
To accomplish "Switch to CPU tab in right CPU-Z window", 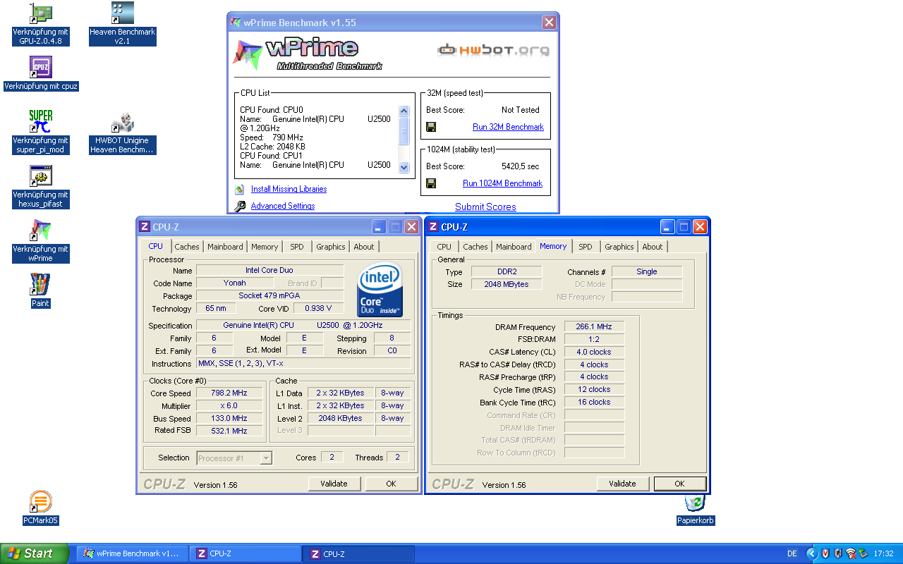I will (x=444, y=247).
